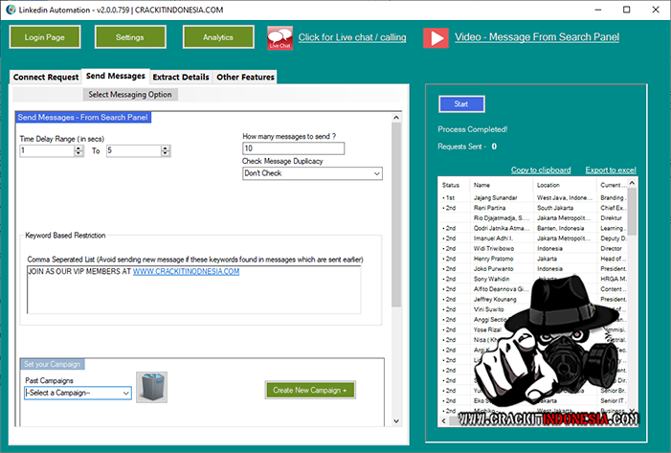Expand the Past Campaigns select dropdown

tap(78, 393)
